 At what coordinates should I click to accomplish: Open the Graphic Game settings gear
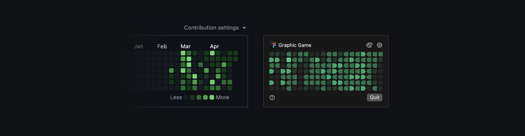(x=380, y=45)
